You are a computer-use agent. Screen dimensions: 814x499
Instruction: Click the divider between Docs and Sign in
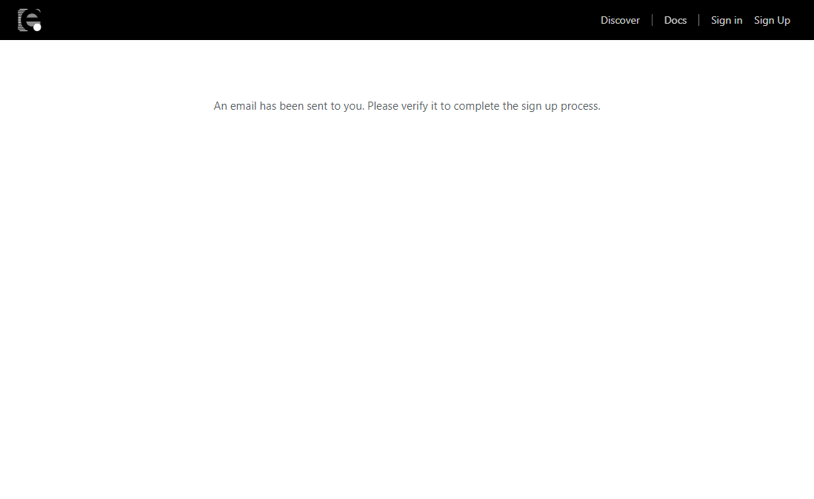coord(698,20)
